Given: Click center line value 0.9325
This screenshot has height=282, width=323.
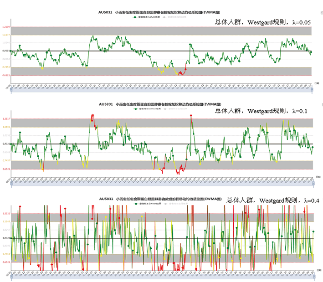Looking at the screenshot, I should (6, 238).
